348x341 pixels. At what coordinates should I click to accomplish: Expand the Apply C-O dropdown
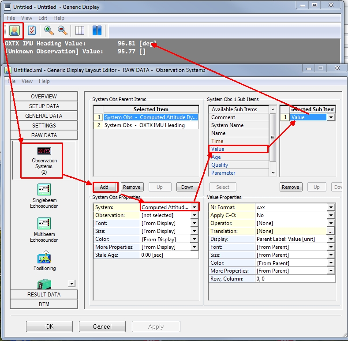click(331, 215)
